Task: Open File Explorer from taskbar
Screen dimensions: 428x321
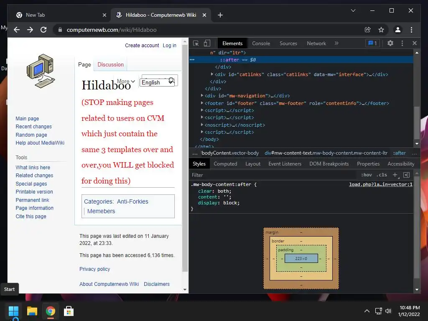Action: 32,311
